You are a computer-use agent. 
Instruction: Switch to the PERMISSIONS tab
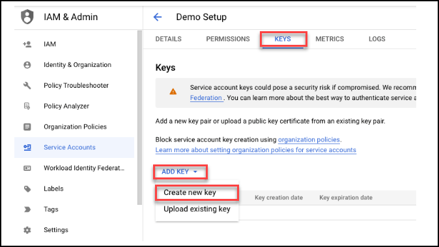tap(228, 39)
